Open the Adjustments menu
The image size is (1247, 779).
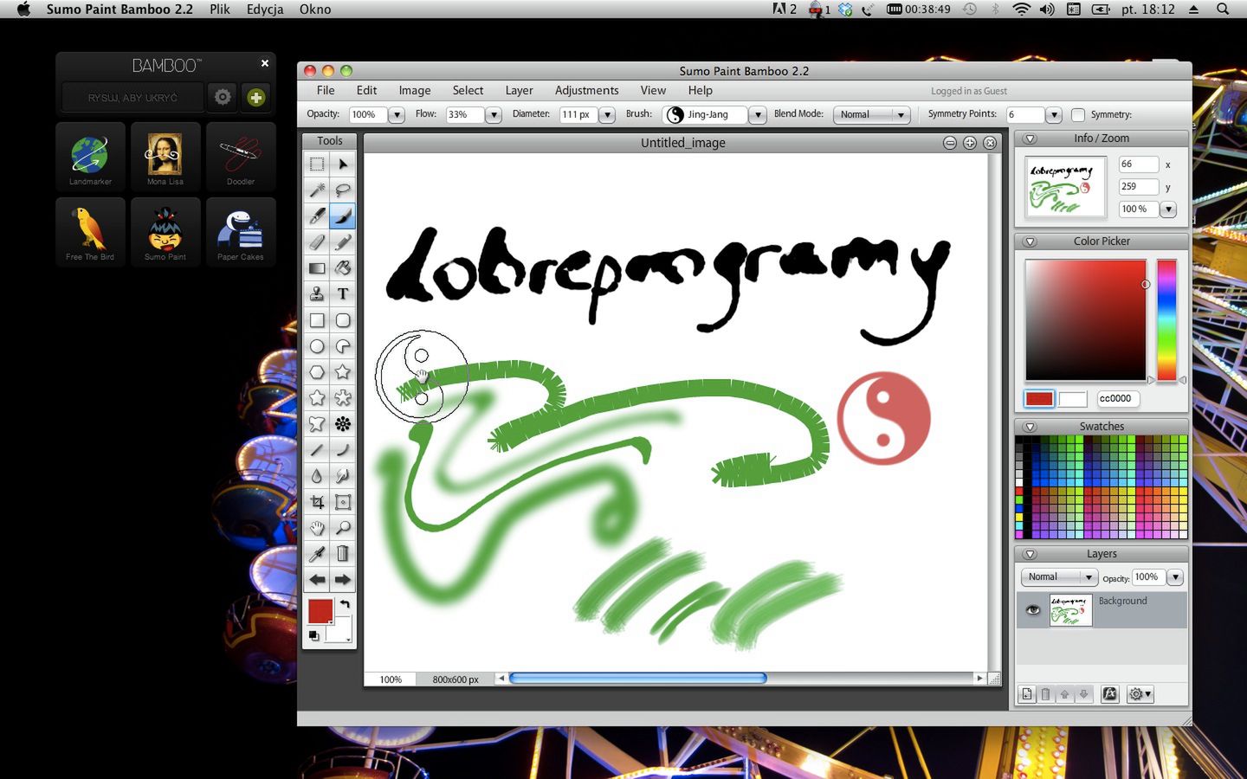point(586,90)
